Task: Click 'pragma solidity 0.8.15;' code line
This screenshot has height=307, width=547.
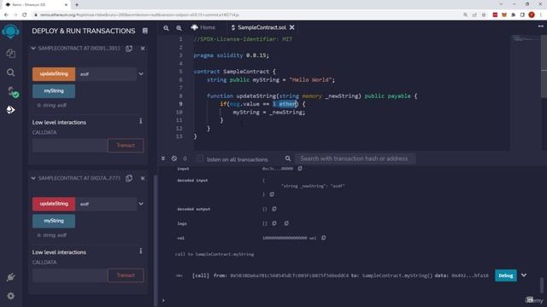Action: (231, 55)
